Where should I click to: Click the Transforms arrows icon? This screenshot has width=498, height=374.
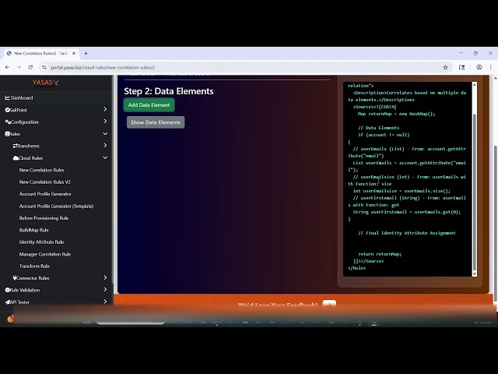[16, 146]
